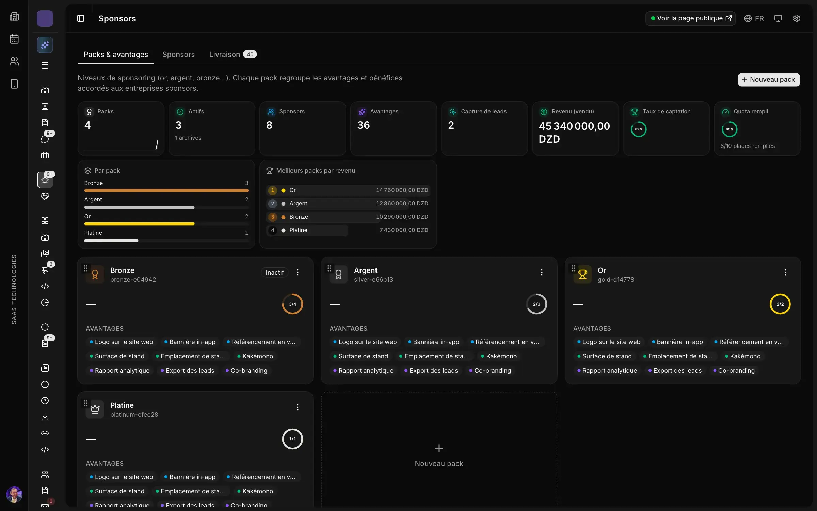Click the + Nouveau pack button
Image resolution: width=817 pixels, height=511 pixels.
coord(769,80)
